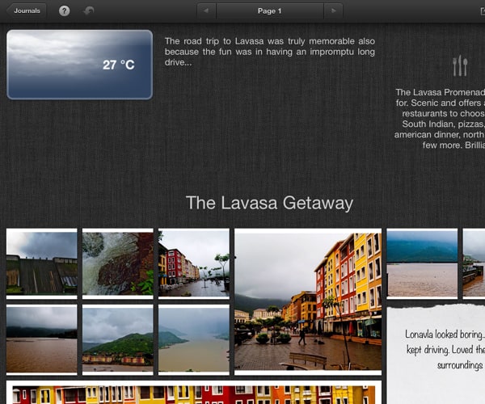Click the undo arrow icon
The image size is (485, 404).
click(89, 11)
